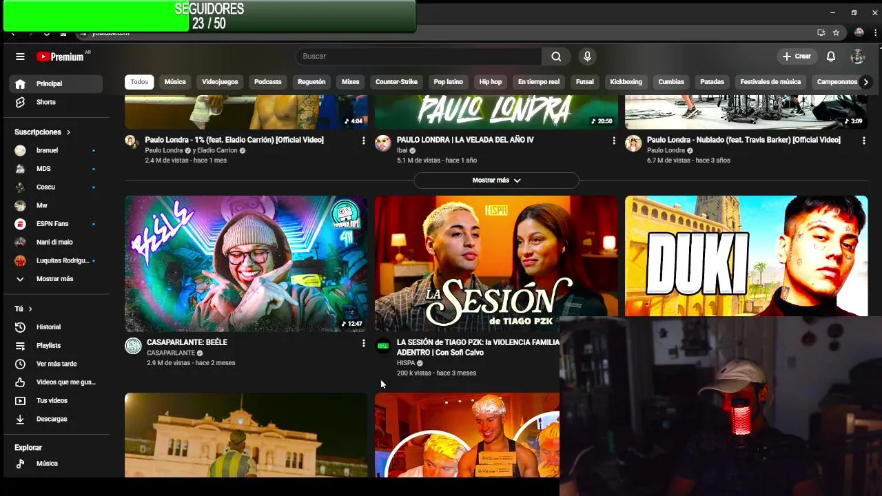The height and width of the screenshot is (496, 882).
Task: Click HISPA channel avatar
Action: [x=383, y=346]
